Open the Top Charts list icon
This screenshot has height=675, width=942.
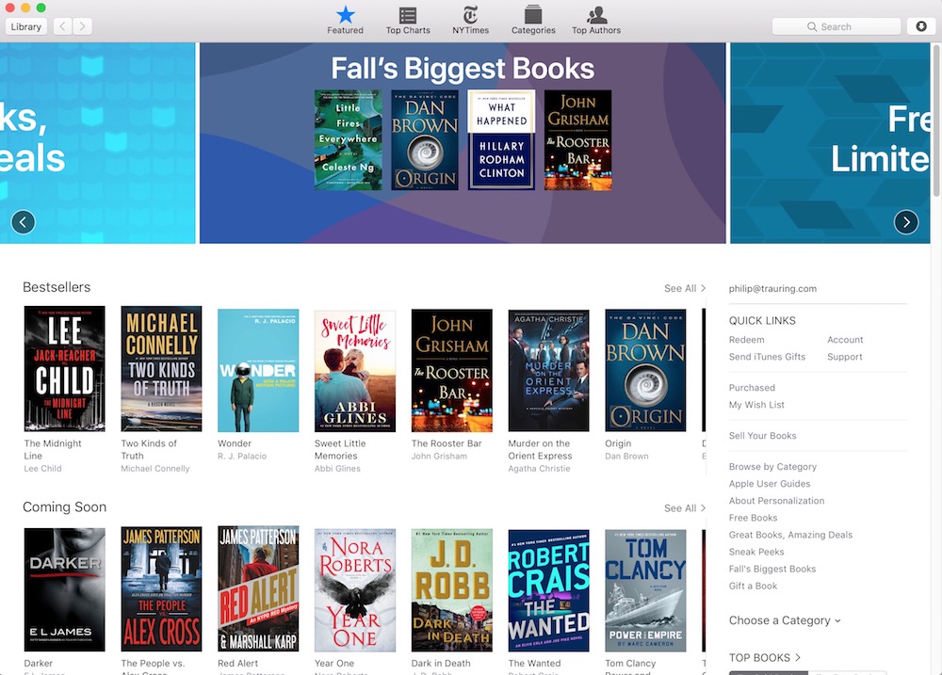point(408,19)
